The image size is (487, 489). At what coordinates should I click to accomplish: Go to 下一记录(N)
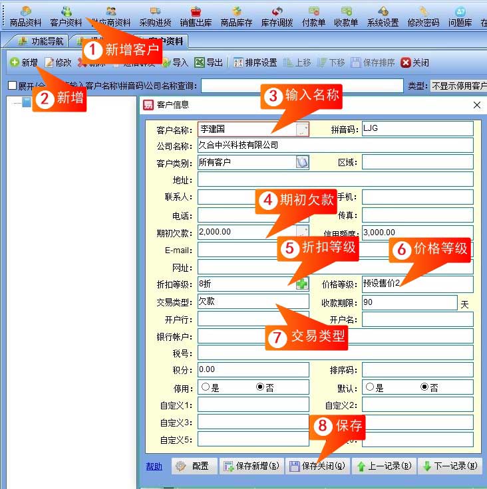coord(450,466)
